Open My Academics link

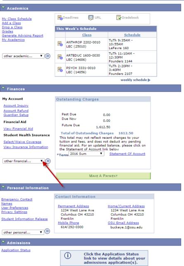(x=13, y=40)
